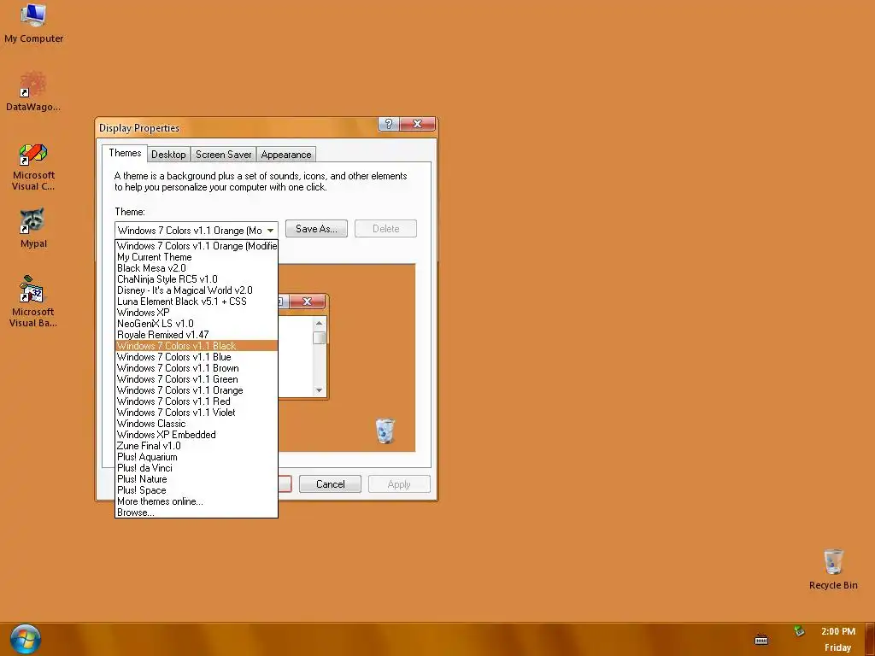Select the Windows XP theme
875x656 pixels.
(x=197, y=313)
